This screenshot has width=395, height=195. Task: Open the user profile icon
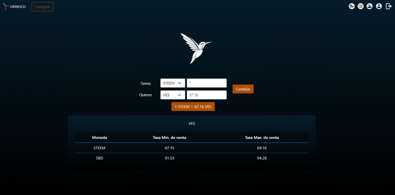[x=379, y=6]
